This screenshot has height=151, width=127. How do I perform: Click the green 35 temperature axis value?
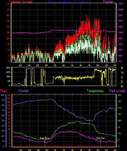click(119, 101)
